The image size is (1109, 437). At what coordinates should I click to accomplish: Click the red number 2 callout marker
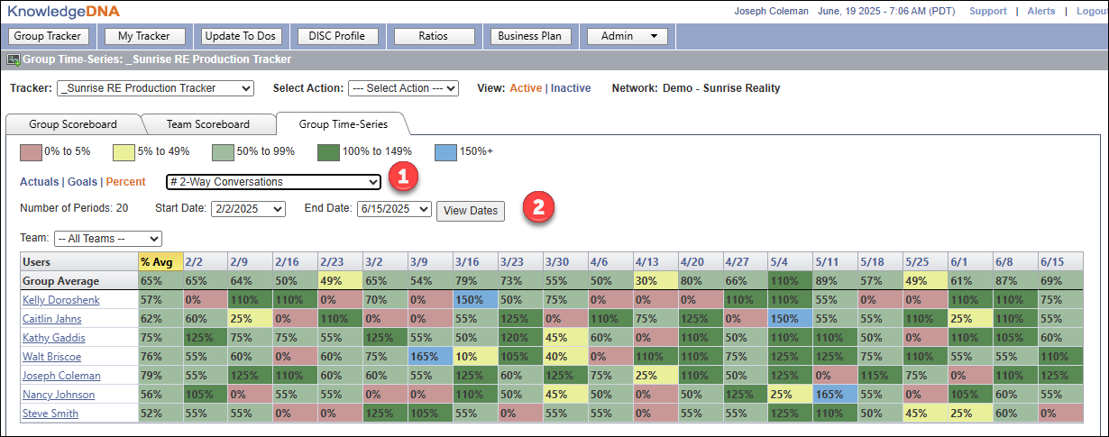pyautogui.click(x=539, y=206)
